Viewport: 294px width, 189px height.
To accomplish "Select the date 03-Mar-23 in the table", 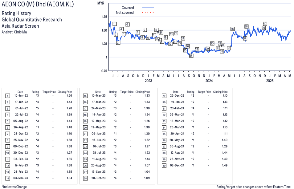I will pyautogui.click(x=21, y=178).
